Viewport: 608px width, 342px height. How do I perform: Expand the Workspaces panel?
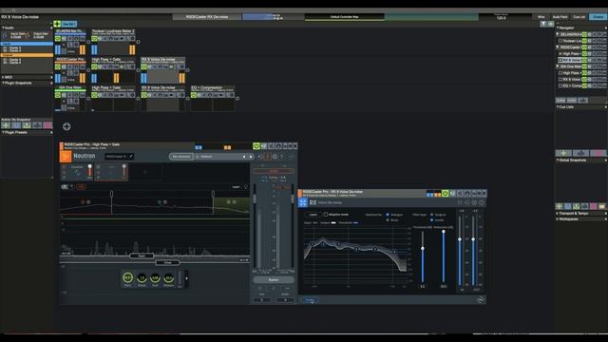point(558,219)
